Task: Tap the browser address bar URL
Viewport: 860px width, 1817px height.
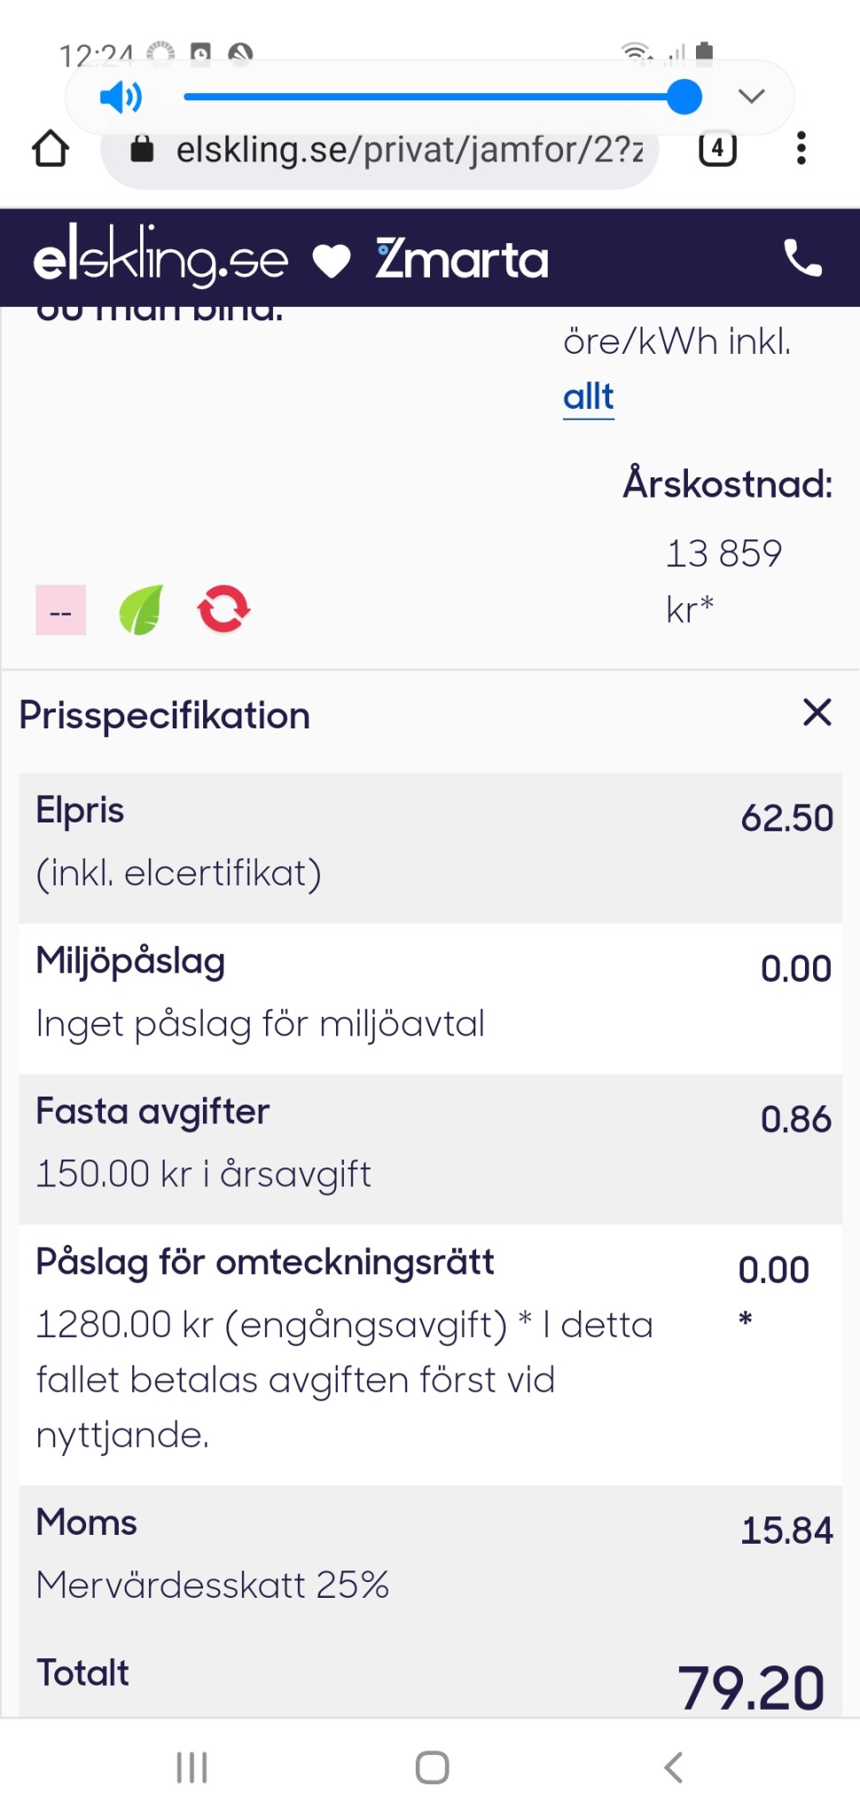Action: tap(408, 150)
